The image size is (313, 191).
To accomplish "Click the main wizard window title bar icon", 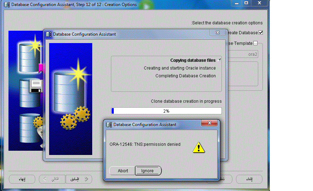I will pos(7,5).
